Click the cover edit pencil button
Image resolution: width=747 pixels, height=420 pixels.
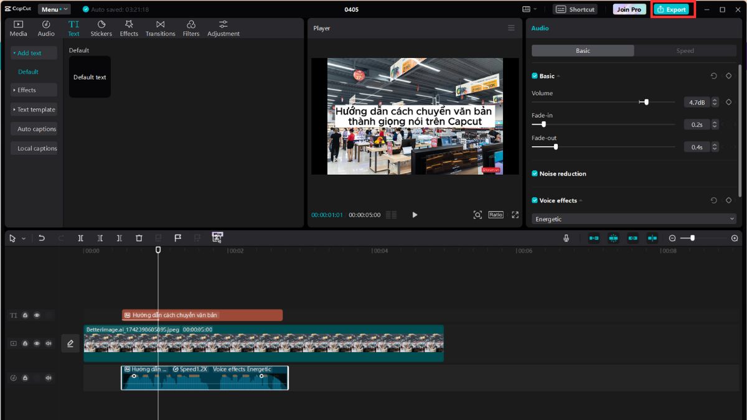(70, 343)
